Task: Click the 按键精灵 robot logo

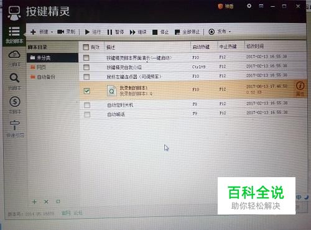Action: [x=14, y=12]
